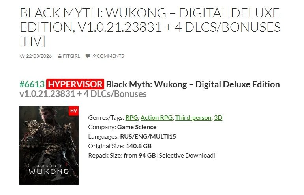Open the 22/03/2026 post date link

click(39, 56)
